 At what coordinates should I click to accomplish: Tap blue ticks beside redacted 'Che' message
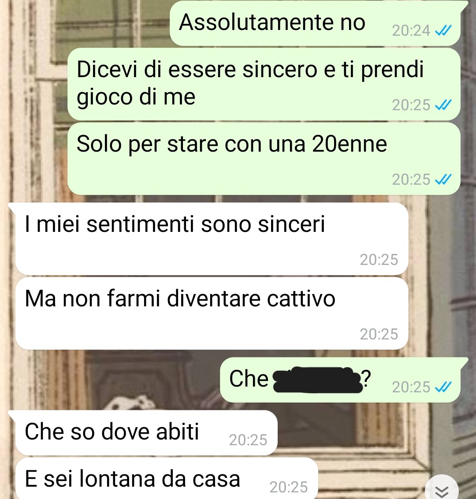click(443, 387)
